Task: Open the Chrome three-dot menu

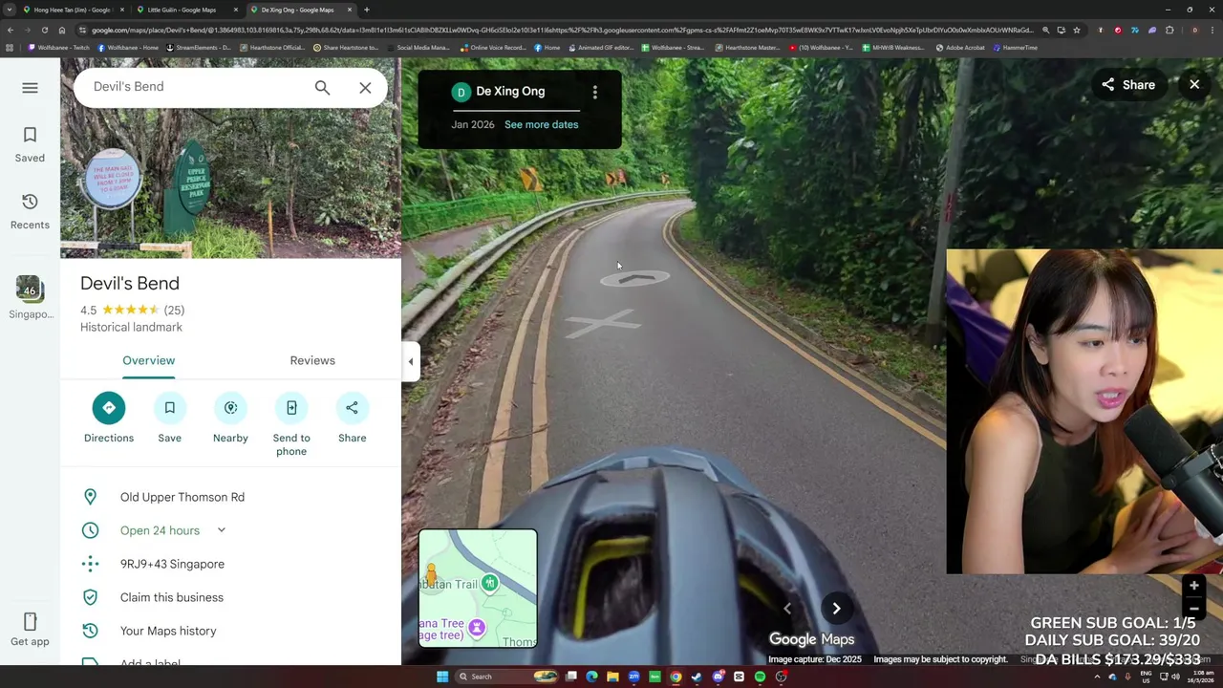Action: click(x=1212, y=30)
